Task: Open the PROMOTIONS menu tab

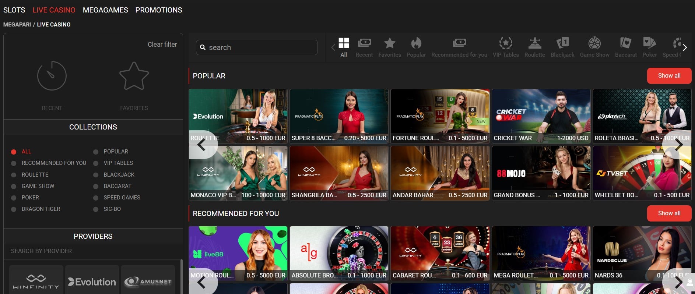Action: (x=159, y=10)
